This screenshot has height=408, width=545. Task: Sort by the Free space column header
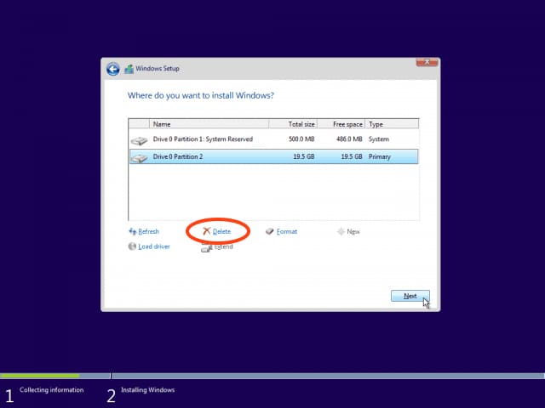click(347, 124)
